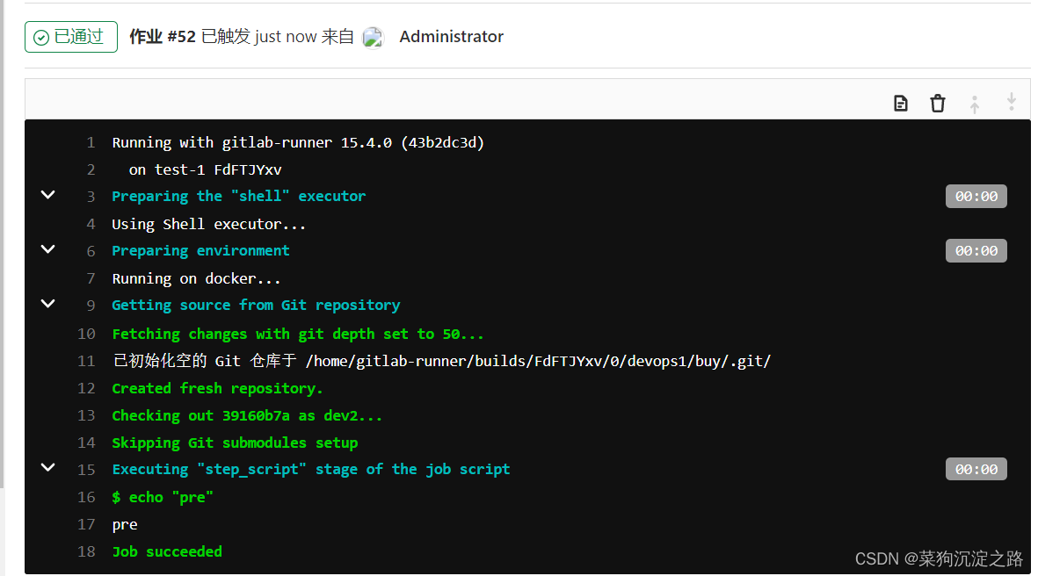The image size is (1038, 576).
Task: Erase the job log via trash icon
Action: click(x=937, y=103)
